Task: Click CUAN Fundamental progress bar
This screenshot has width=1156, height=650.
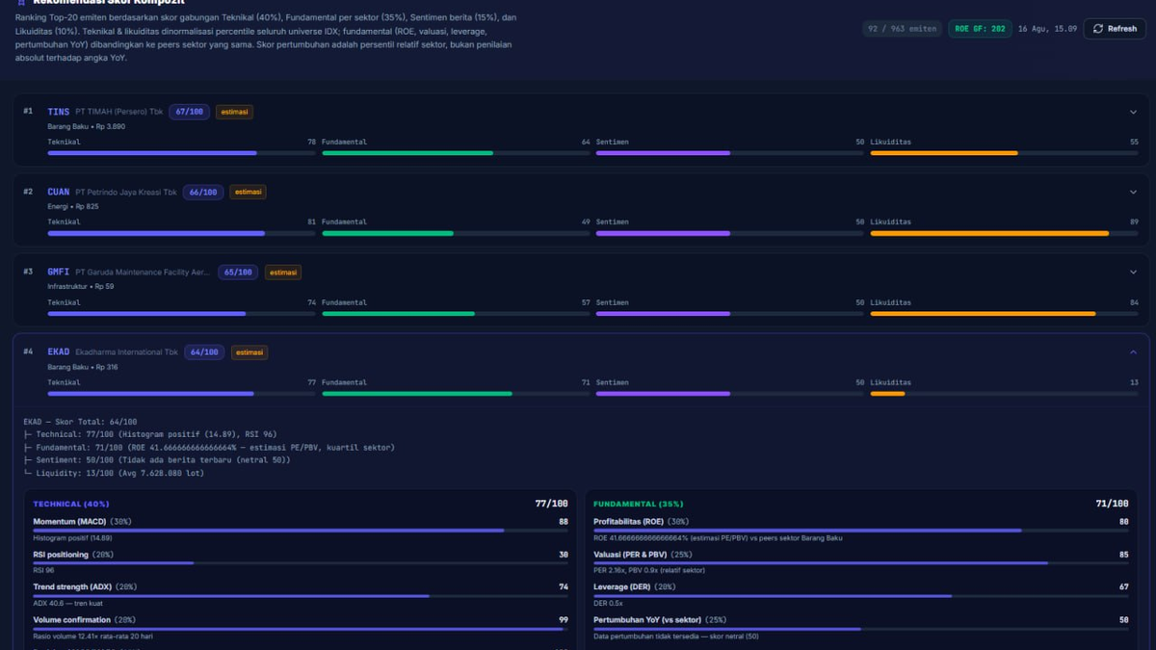Action: [456, 233]
